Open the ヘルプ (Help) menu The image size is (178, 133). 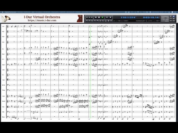pos(92,12)
